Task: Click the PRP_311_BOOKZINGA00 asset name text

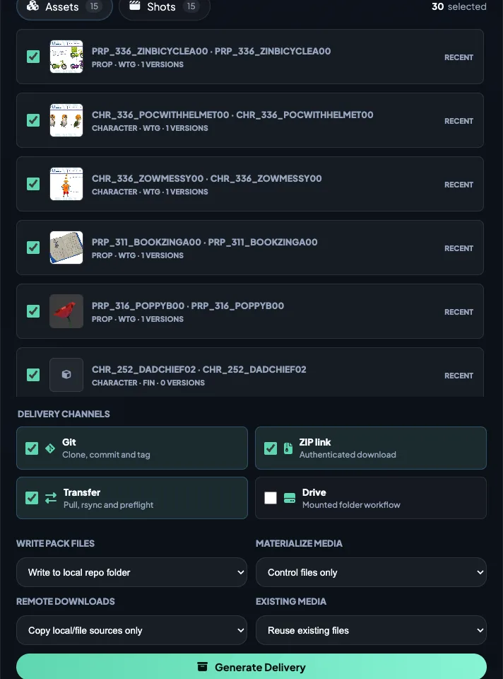Action: point(205,242)
